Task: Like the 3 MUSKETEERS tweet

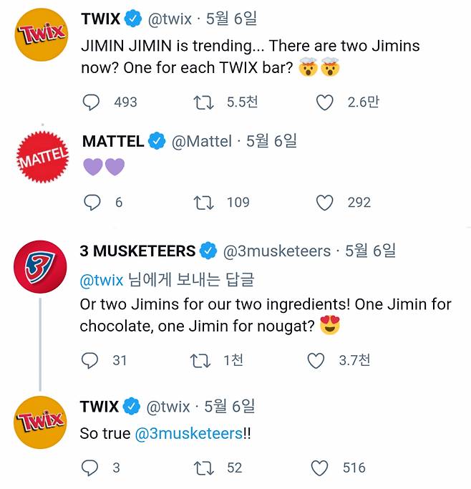Action: pyautogui.click(x=316, y=360)
